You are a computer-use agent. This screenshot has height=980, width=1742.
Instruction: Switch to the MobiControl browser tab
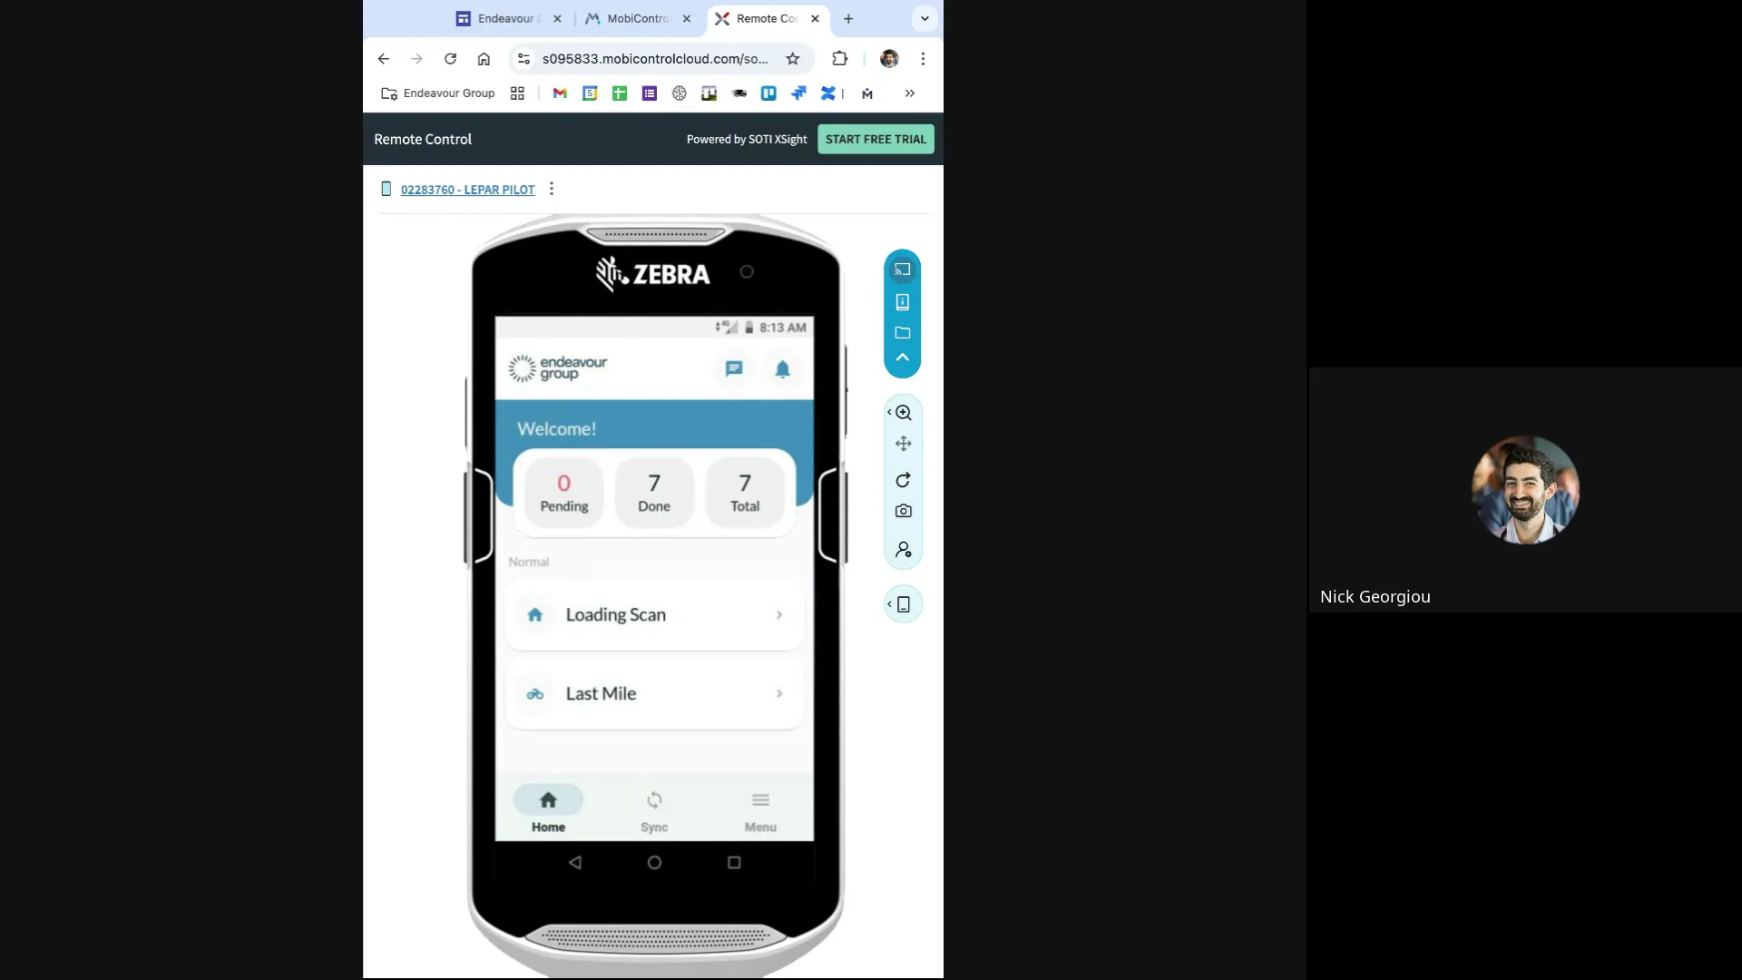[x=638, y=18]
